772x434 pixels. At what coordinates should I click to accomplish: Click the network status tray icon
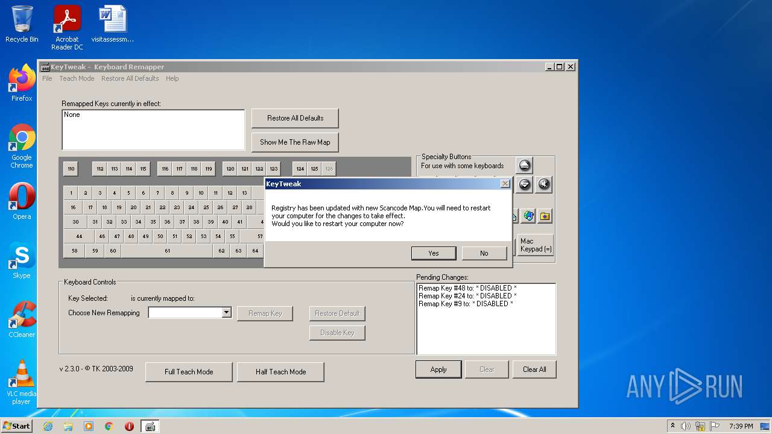(x=700, y=426)
